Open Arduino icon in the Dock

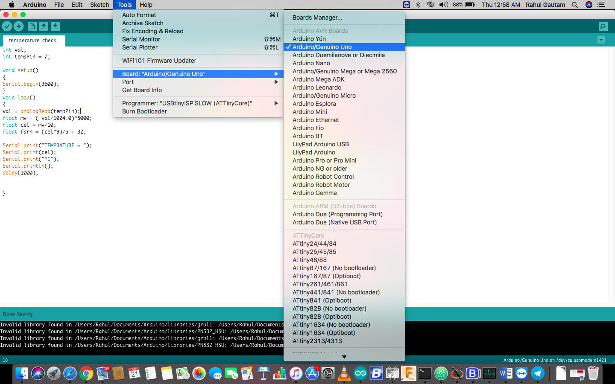[x=360, y=373]
